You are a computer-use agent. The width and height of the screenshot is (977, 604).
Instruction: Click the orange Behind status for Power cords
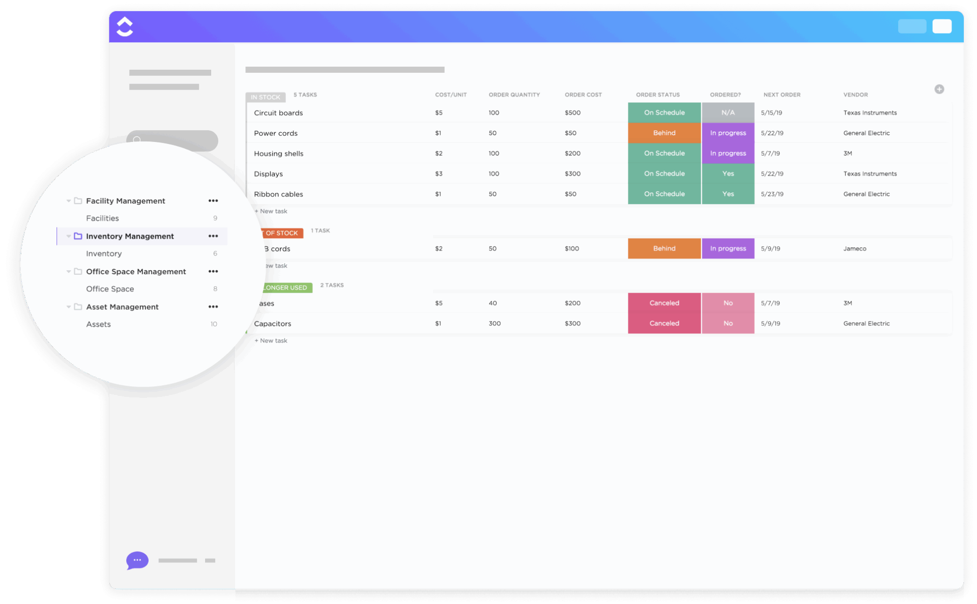pyautogui.click(x=664, y=133)
